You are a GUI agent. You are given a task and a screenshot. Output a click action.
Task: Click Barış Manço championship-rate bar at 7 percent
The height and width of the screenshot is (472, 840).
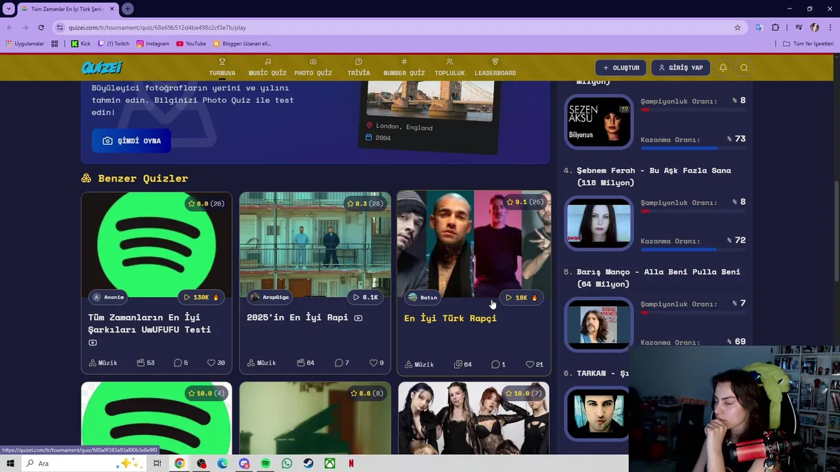(693, 313)
